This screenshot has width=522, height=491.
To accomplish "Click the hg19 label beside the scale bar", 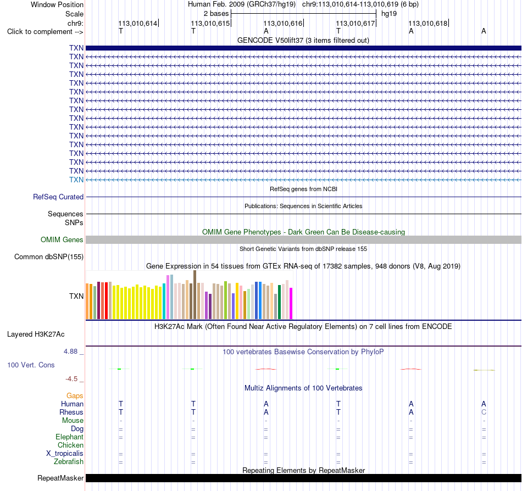I will coord(389,14).
